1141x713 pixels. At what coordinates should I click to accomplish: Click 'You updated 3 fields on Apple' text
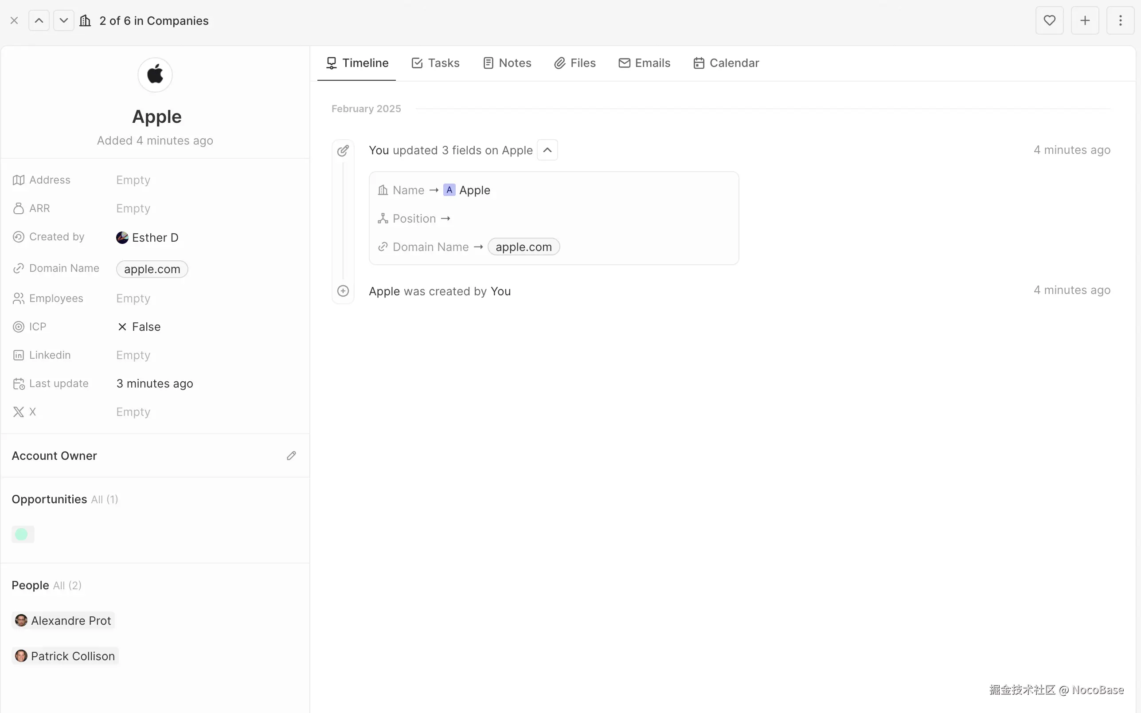[450, 150]
